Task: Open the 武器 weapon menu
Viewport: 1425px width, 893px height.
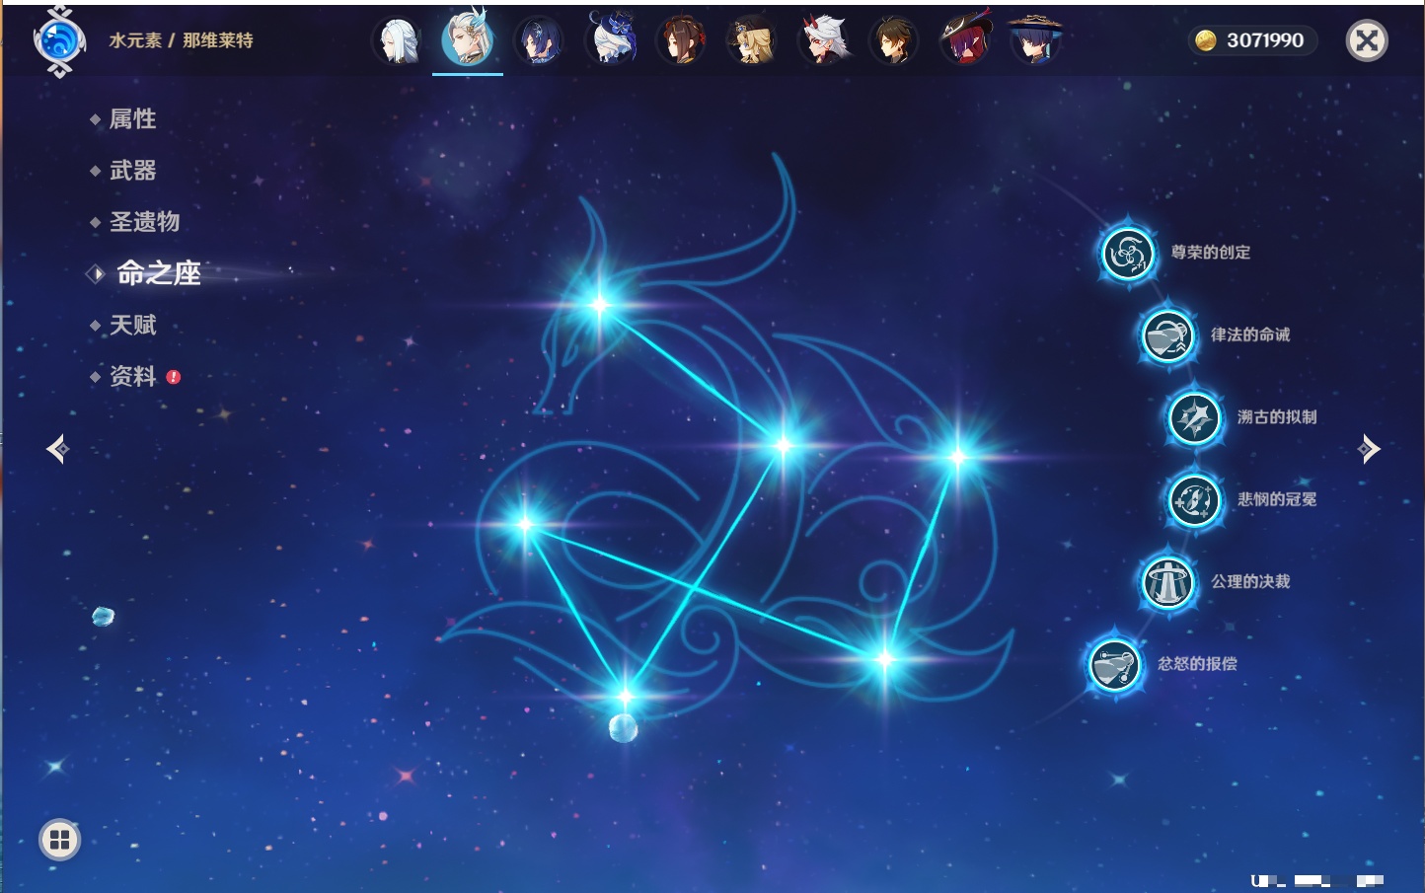Action: tap(133, 171)
